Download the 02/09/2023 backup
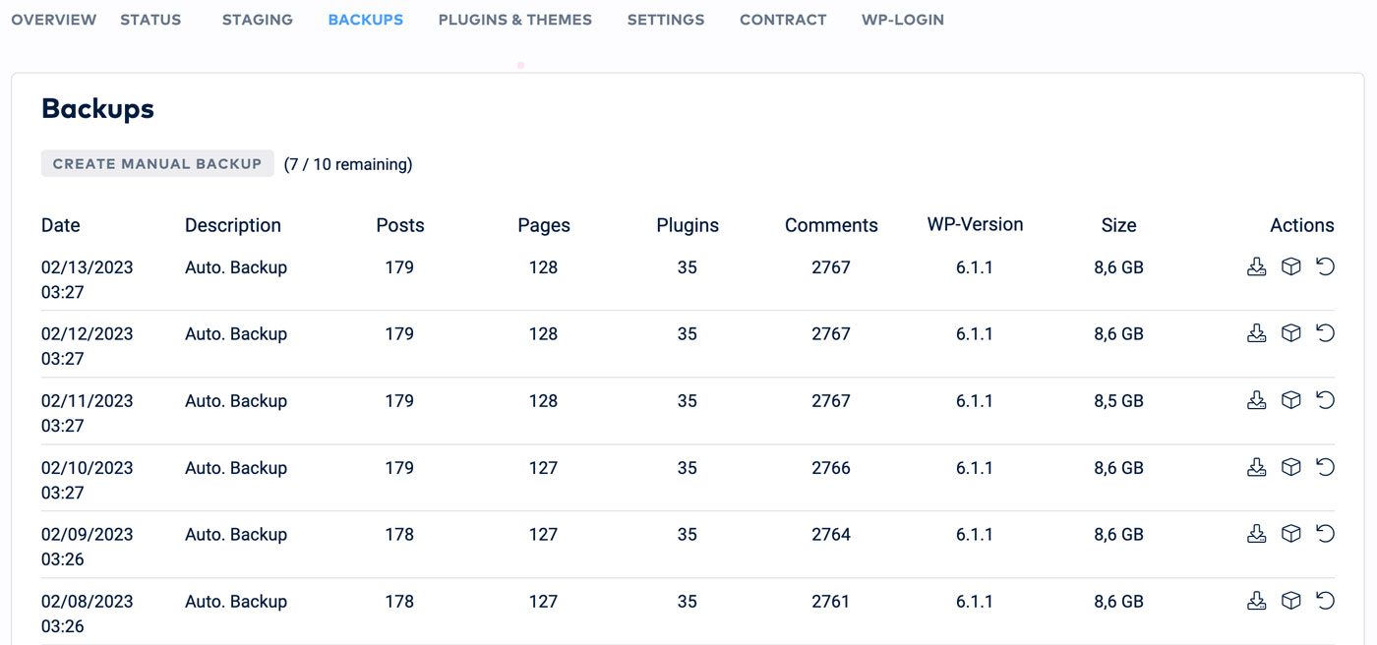This screenshot has width=1377, height=645. [x=1256, y=534]
